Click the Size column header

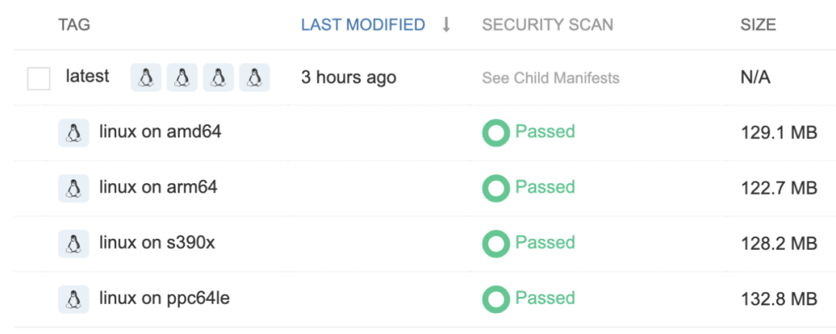(758, 25)
